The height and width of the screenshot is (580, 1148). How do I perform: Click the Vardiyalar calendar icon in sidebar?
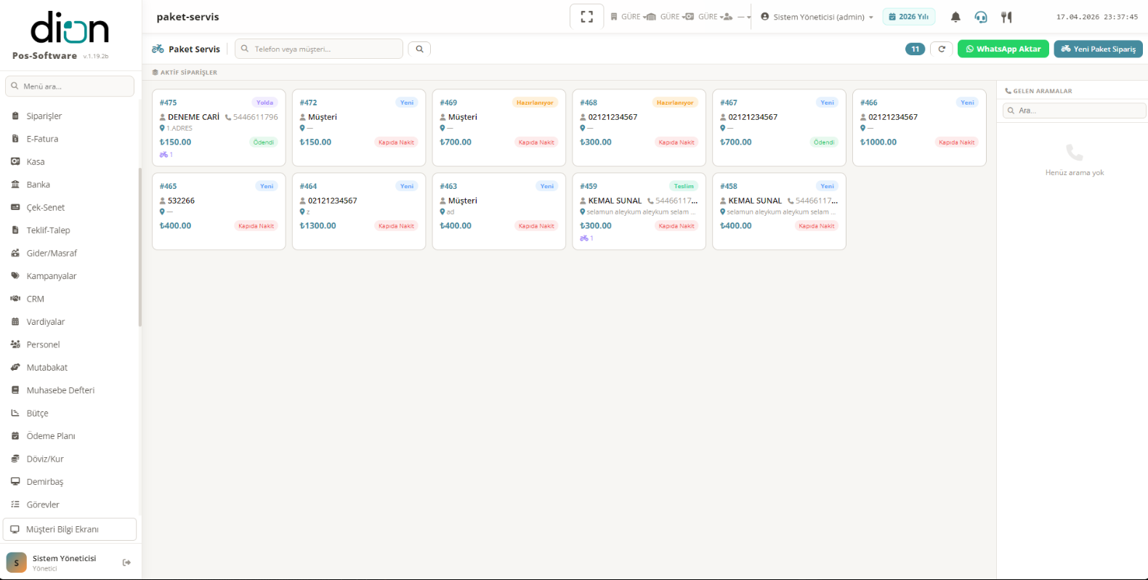pyautogui.click(x=15, y=321)
